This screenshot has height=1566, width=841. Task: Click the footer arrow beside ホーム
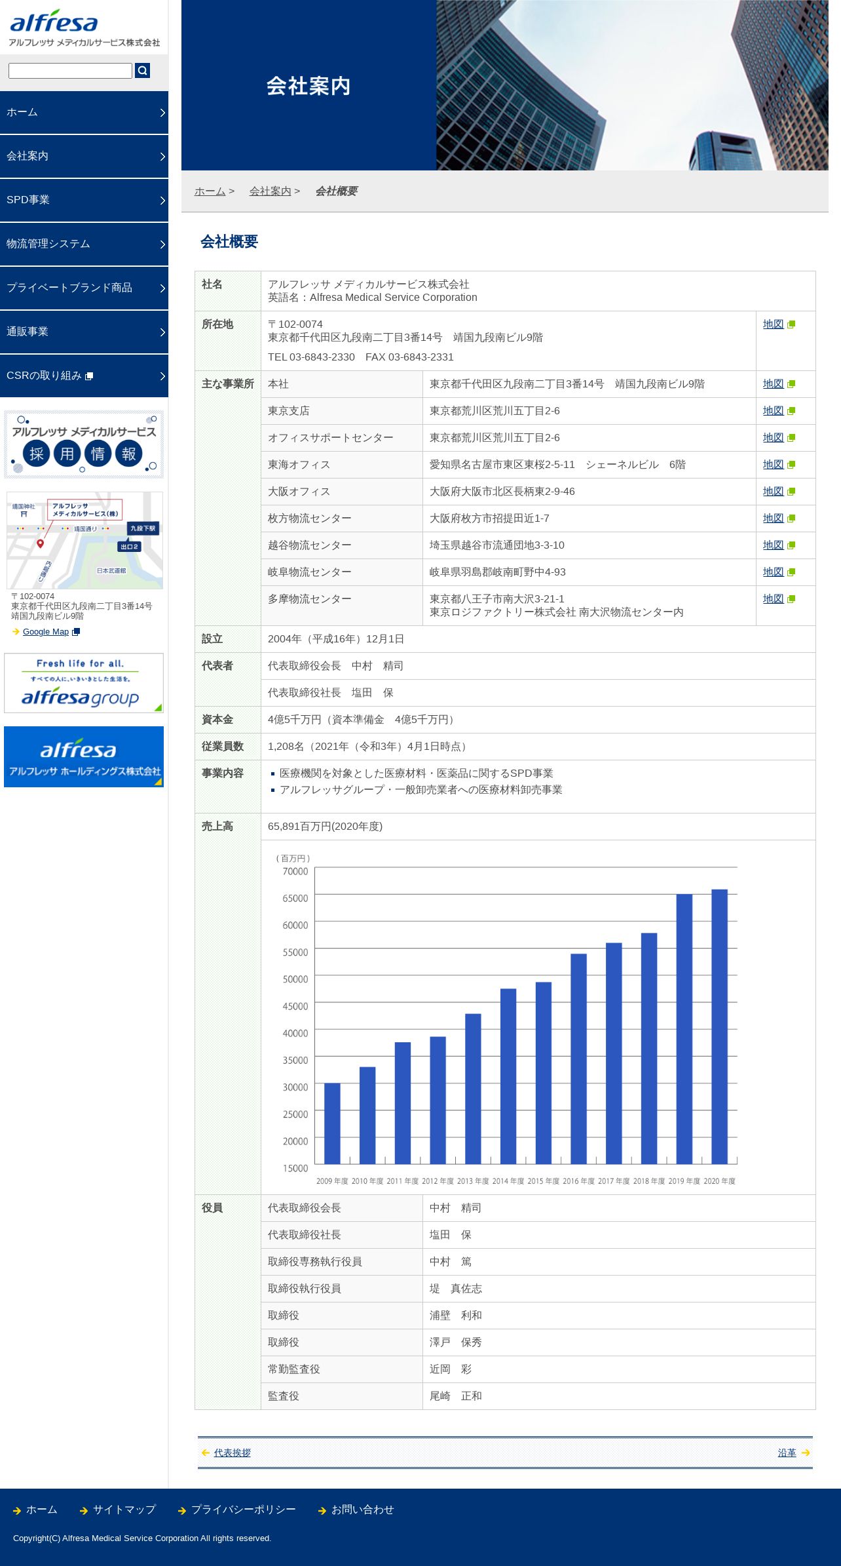(x=17, y=1511)
